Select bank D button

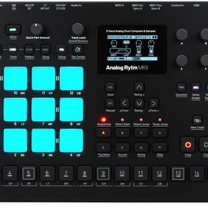pyautogui.click(x=160, y=133)
